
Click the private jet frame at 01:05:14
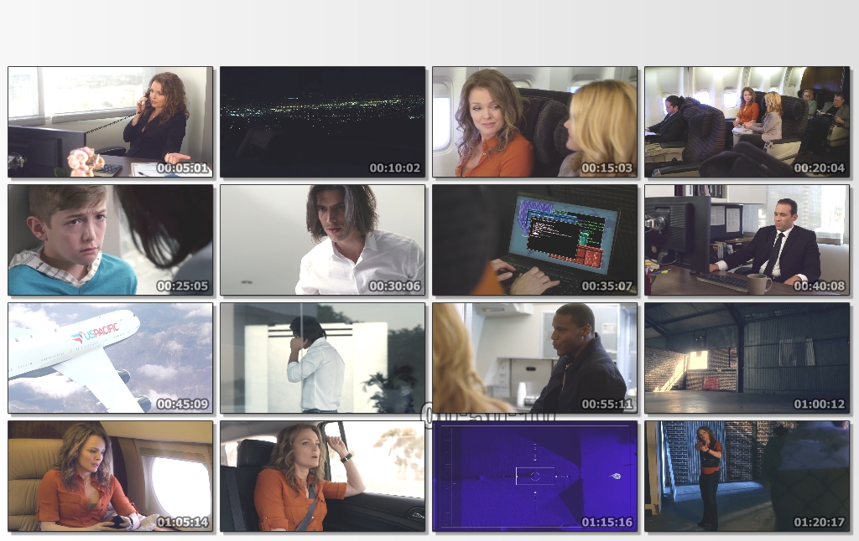111,476
